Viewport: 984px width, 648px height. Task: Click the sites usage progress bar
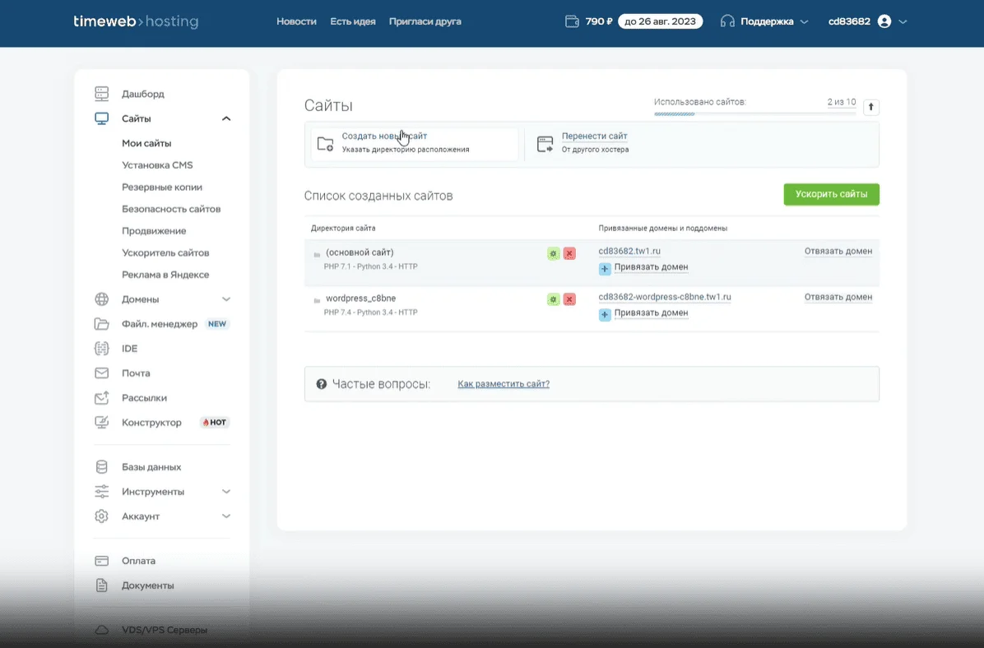(x=754, y=113)
